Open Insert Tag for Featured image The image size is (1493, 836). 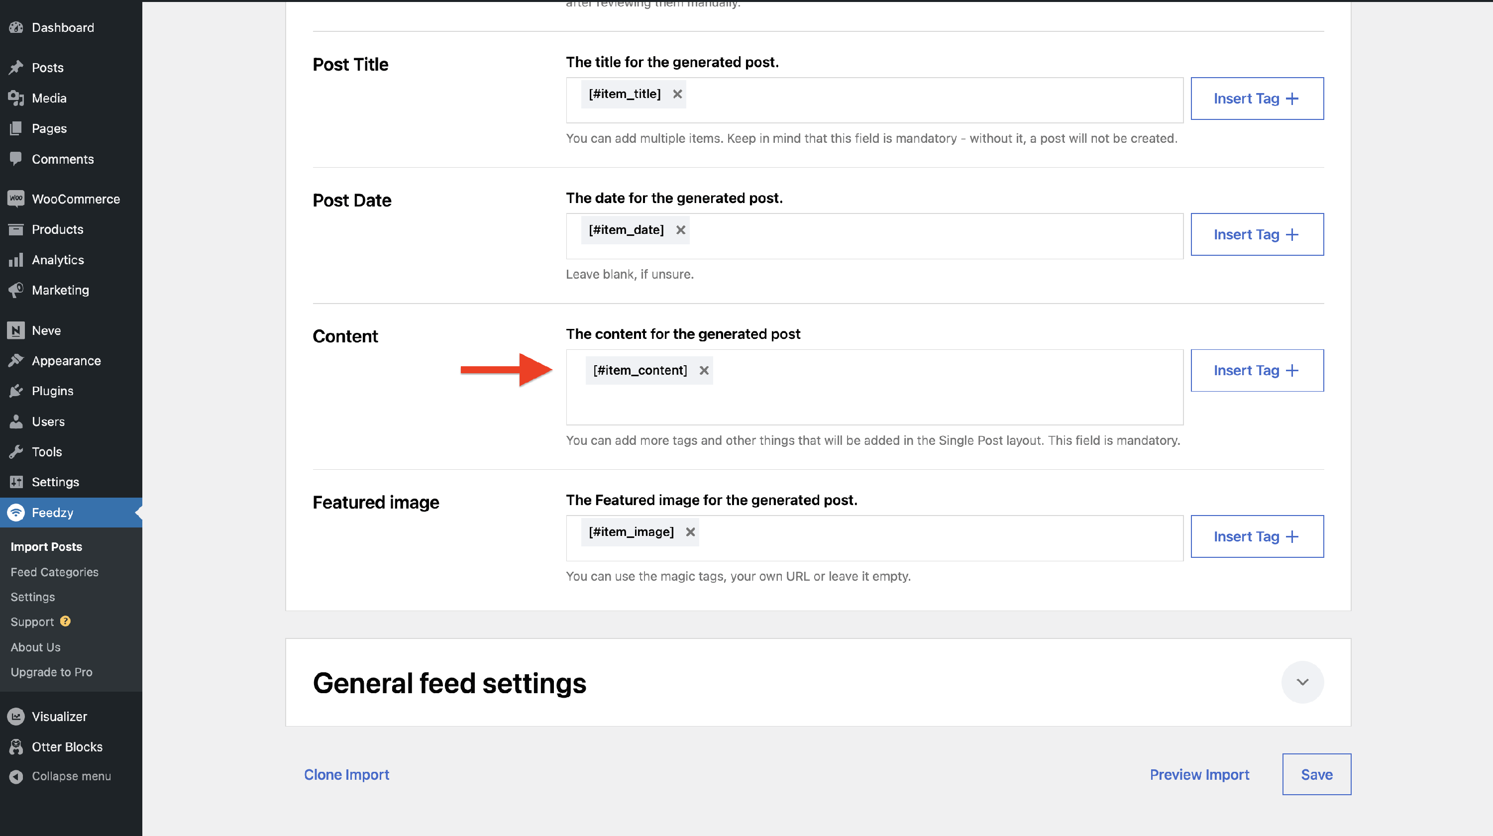pos(1257,536)
